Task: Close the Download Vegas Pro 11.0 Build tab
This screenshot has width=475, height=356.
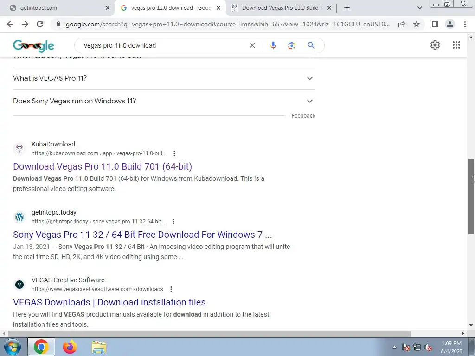Action: [x=329, y=8]
